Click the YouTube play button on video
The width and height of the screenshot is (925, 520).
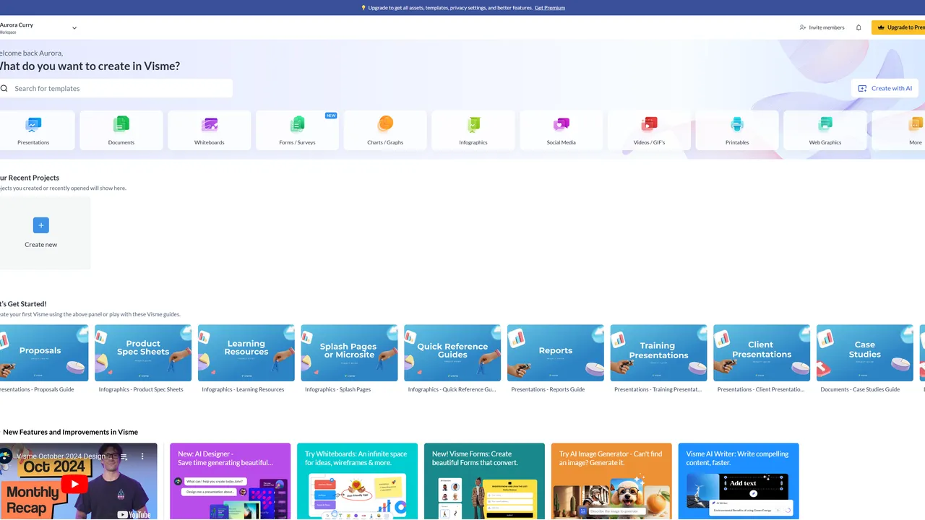[x=74, y=485]
